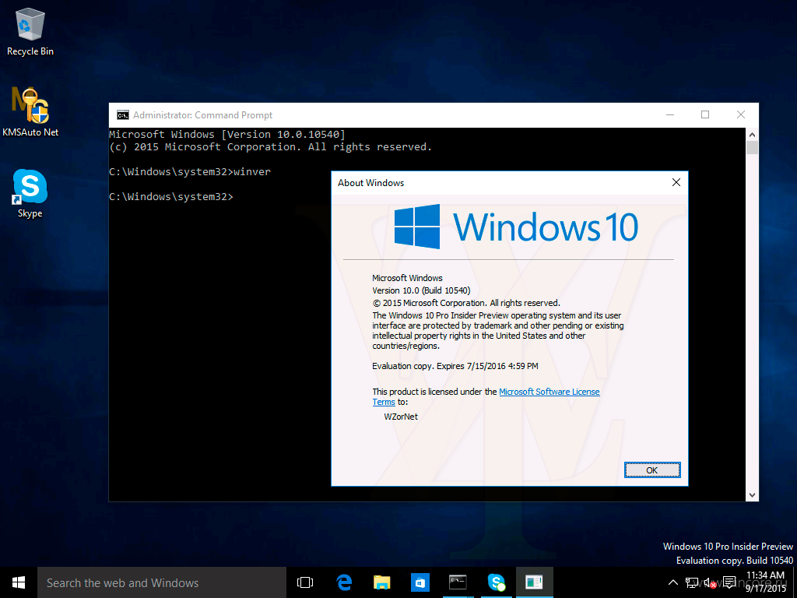Switch to Command Prompt taskbar button
The height and width of the screenshot is (598, 797).
pyautogui.click(x=458, y=582)
